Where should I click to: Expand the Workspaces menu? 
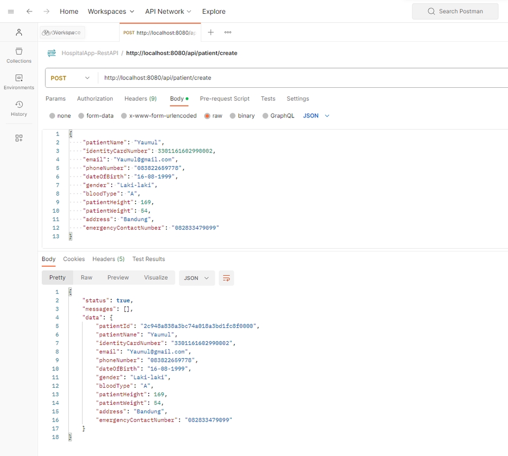[x=111, y=12]
